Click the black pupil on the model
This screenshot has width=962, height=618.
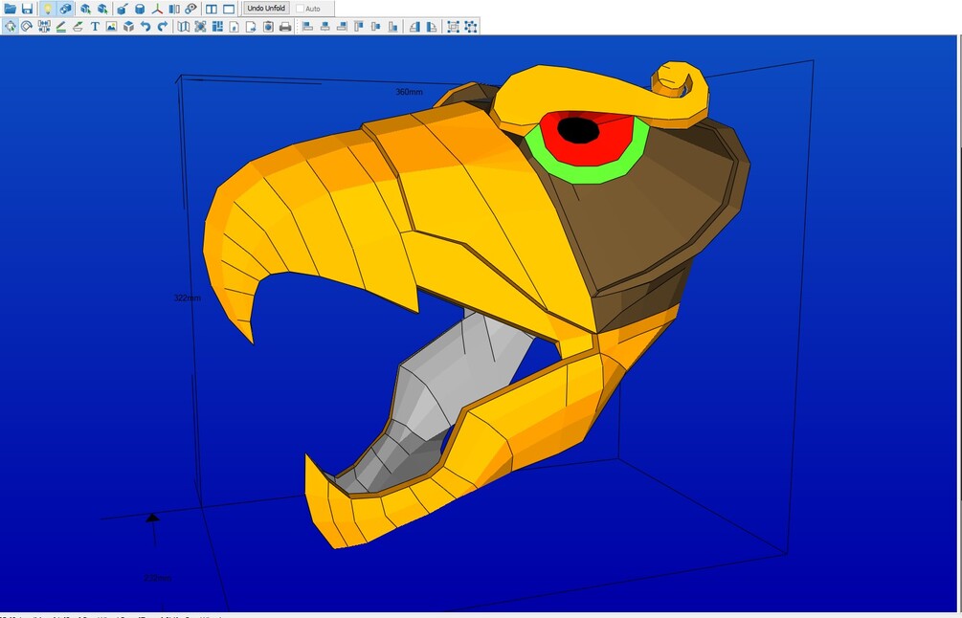point(578,130)
